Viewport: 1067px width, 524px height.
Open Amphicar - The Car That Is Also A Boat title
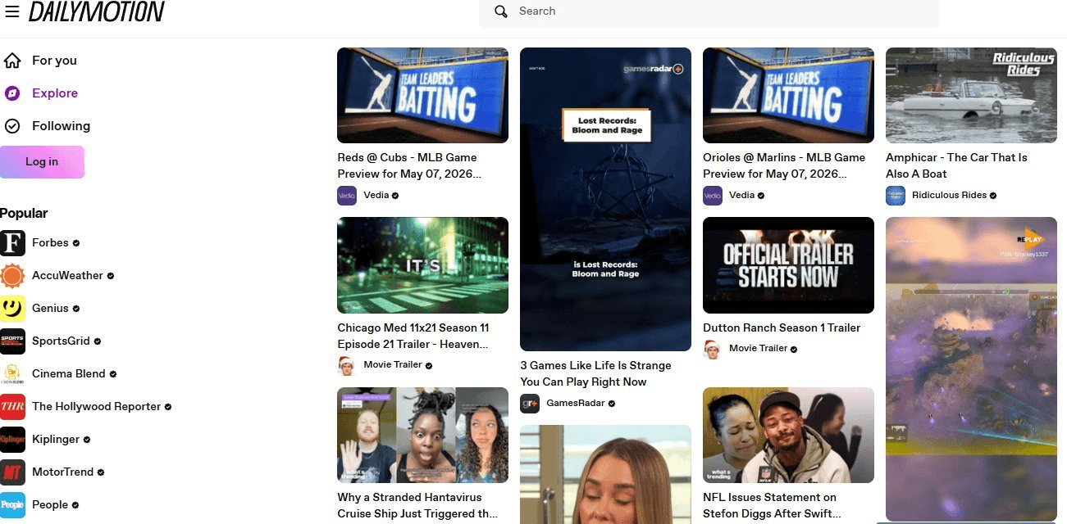click(956, 165)
